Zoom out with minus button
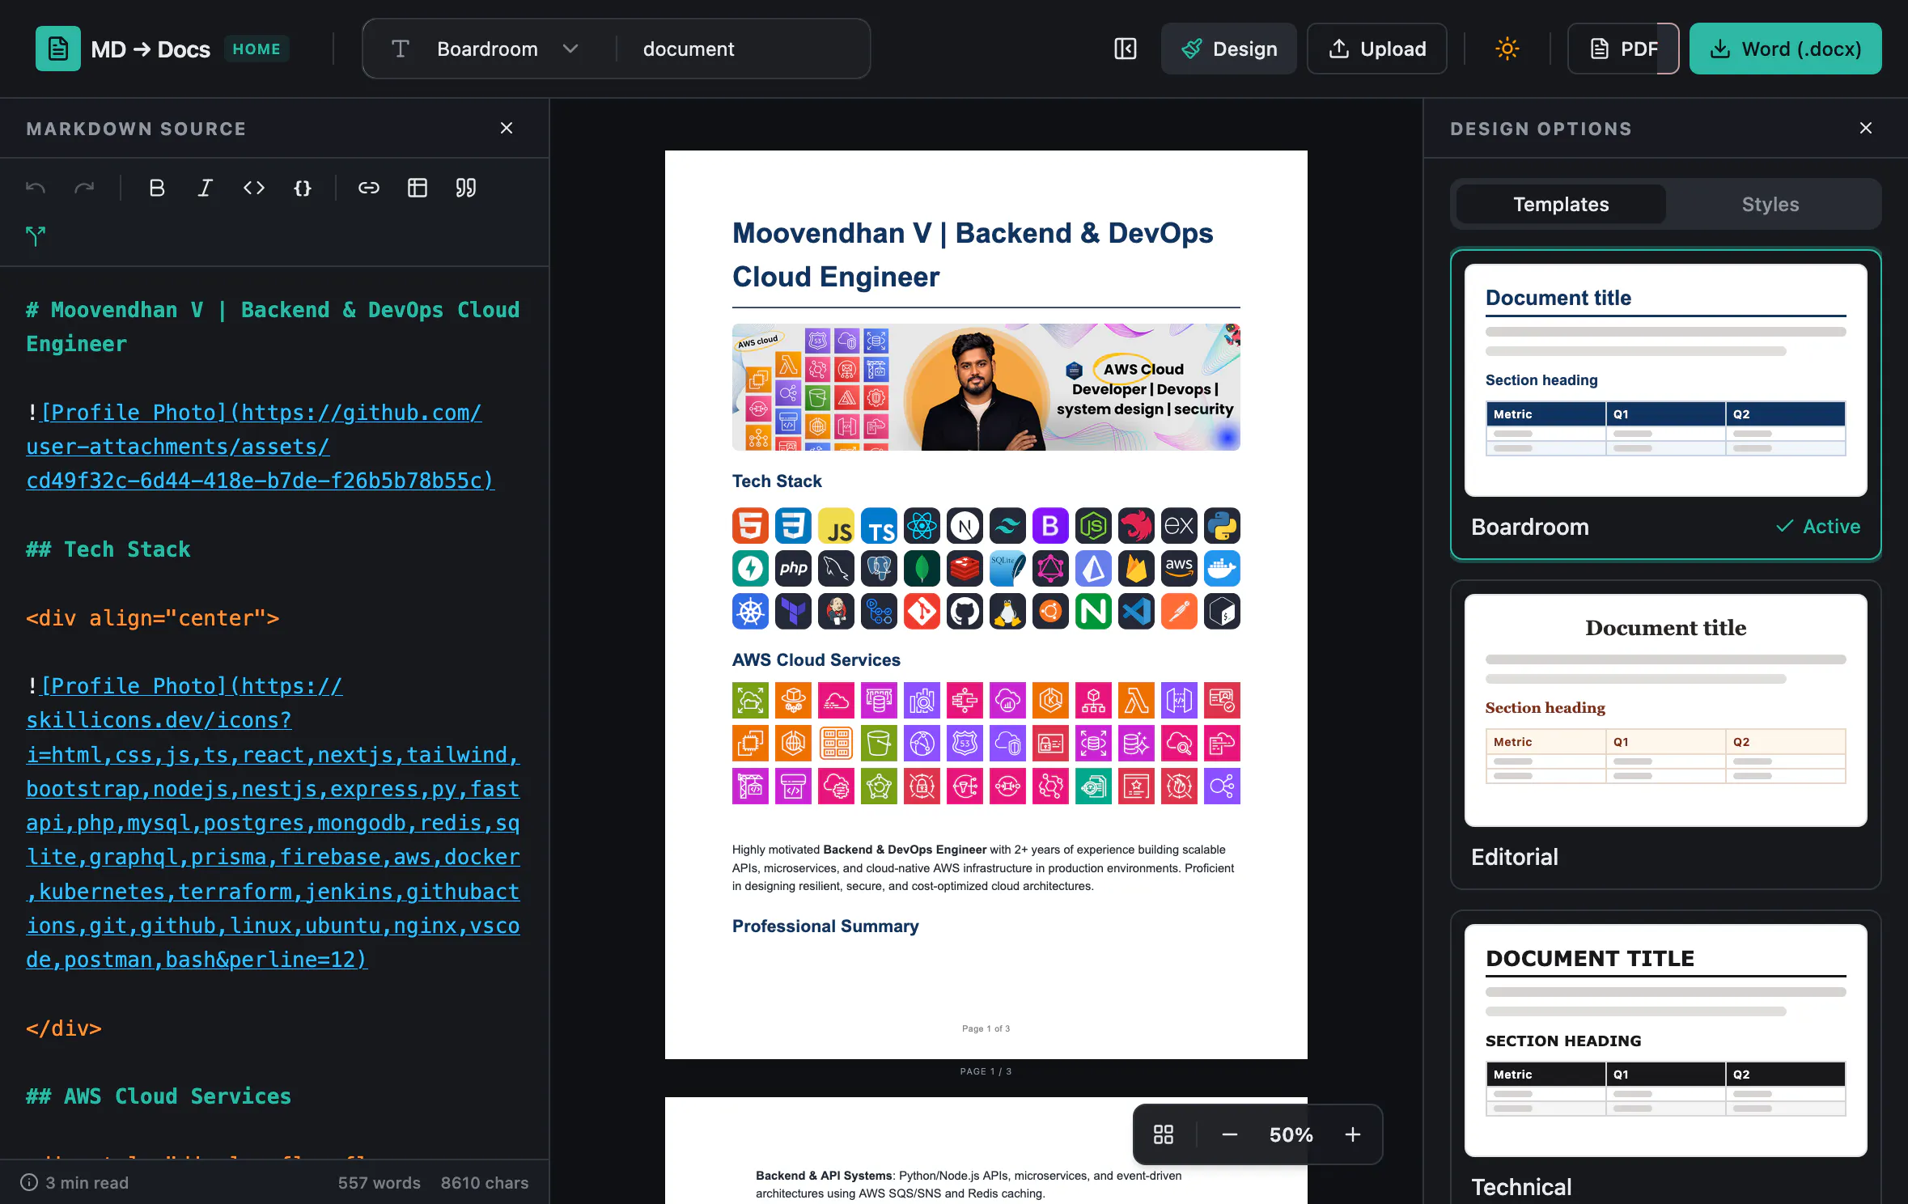1908x1204 pixels. tap(1229, 1134)
